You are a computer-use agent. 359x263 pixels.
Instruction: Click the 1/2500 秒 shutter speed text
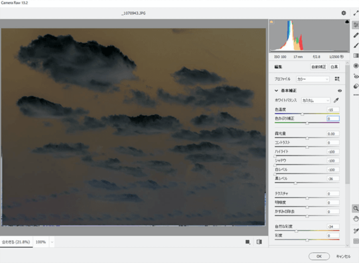tap(336, 57)
